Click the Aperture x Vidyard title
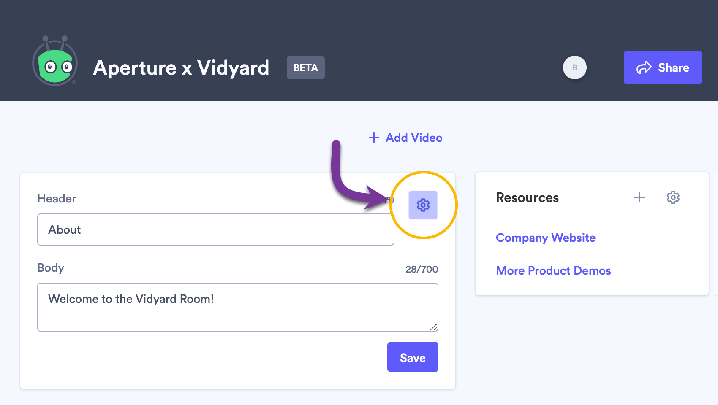 point(181,68)
